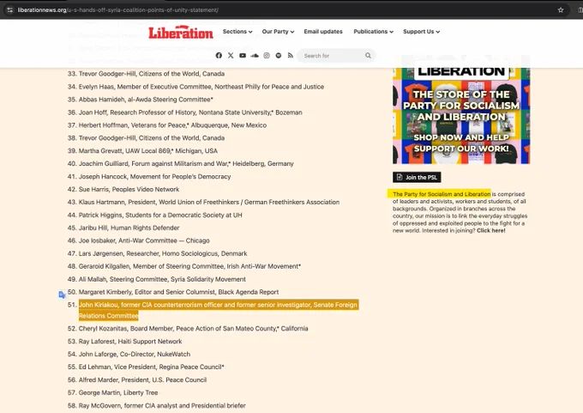Click 'Ray McGovern, former CIA analyst' entry
The image size is (583, 413).
[x=162, y=405]
